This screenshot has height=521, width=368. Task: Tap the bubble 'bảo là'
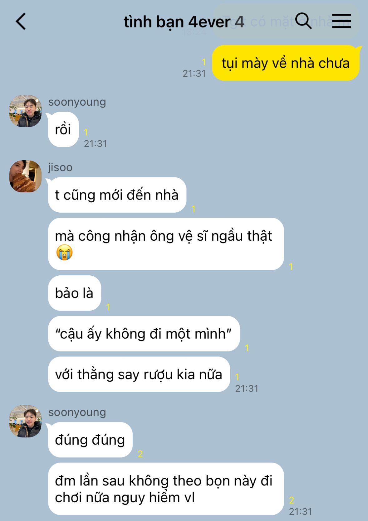pyautogui.click(x=75, y=293)
